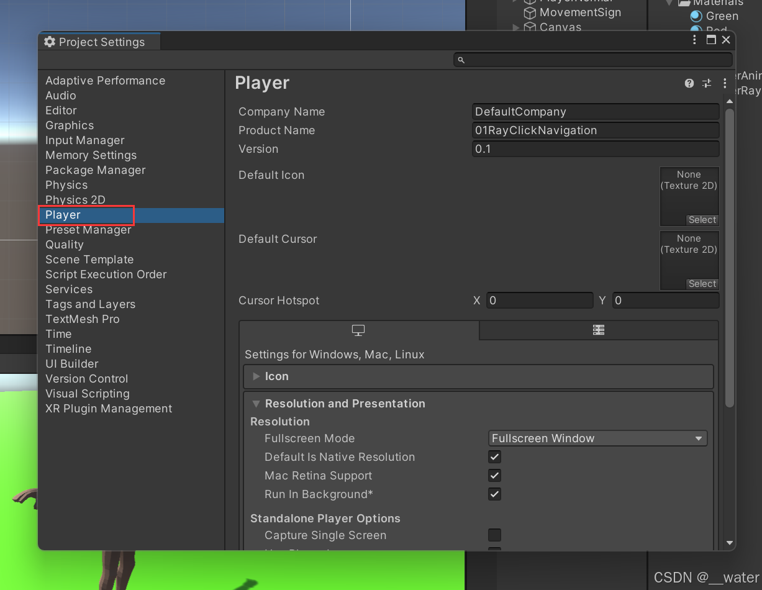Viewport: 762px width, 590px height.
Task: Toggle Mac Retina Support checkbox
Action: pos(494,476)
